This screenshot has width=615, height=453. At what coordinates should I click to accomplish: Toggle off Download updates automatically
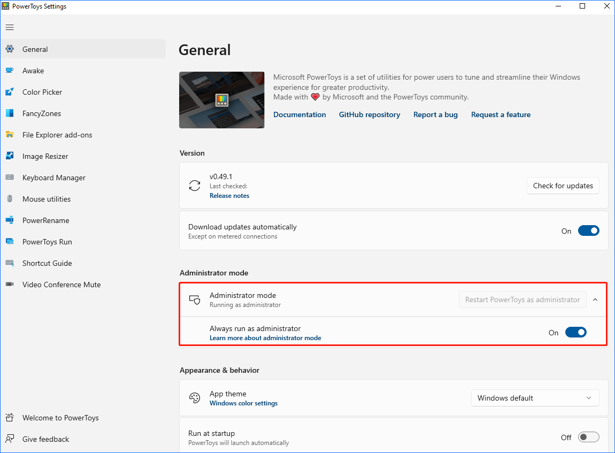tap(589, 231)
